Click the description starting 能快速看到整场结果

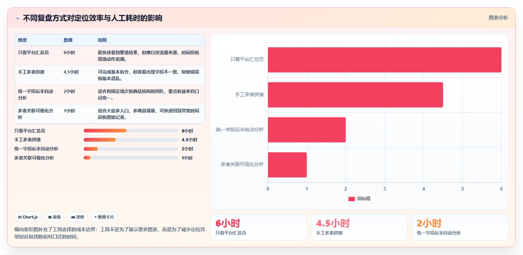coord(149,56)
